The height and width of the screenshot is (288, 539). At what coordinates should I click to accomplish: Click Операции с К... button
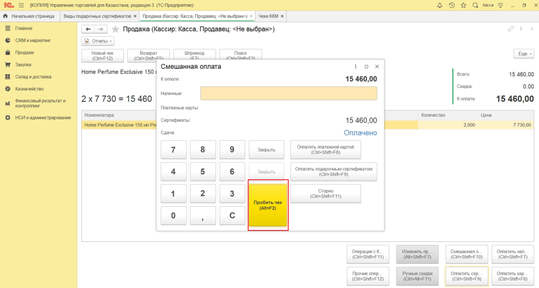[x=368, y=254]
